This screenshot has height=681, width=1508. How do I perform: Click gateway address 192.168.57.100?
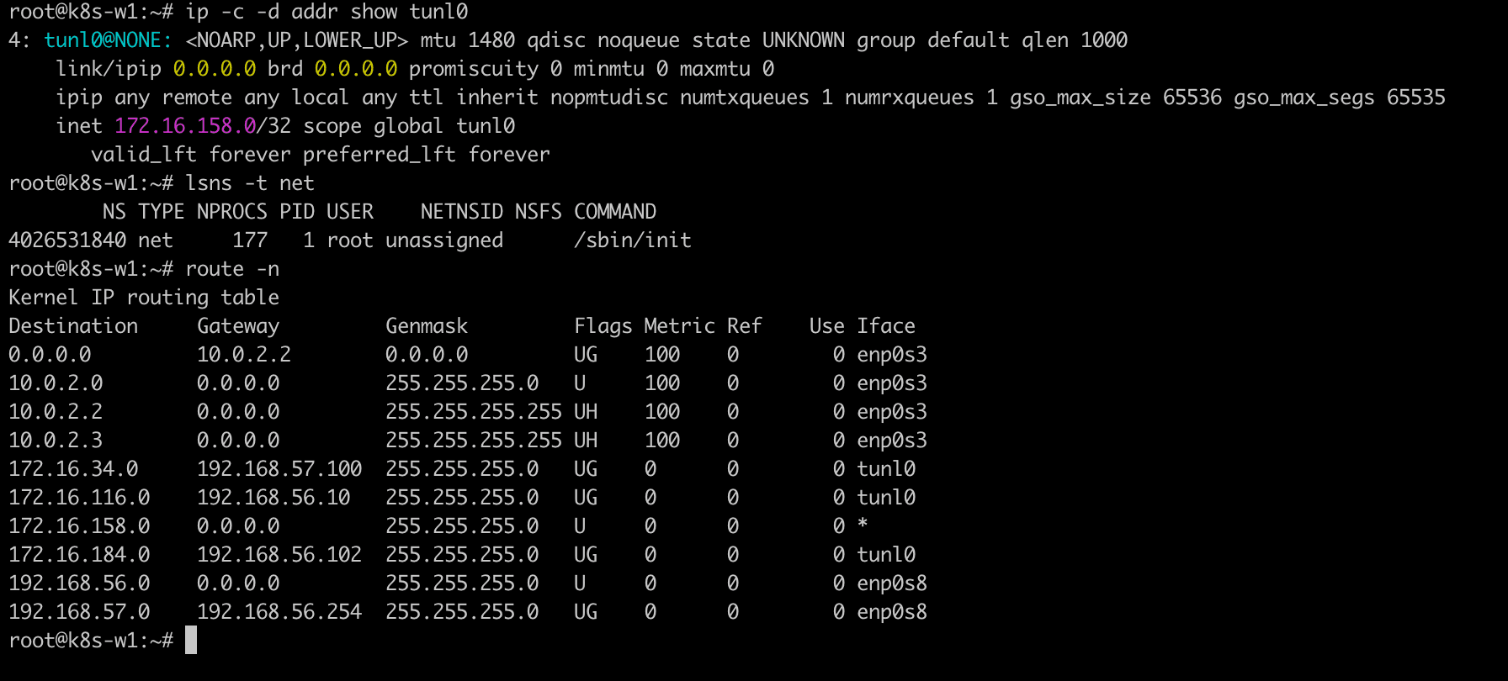coord(279,469)
